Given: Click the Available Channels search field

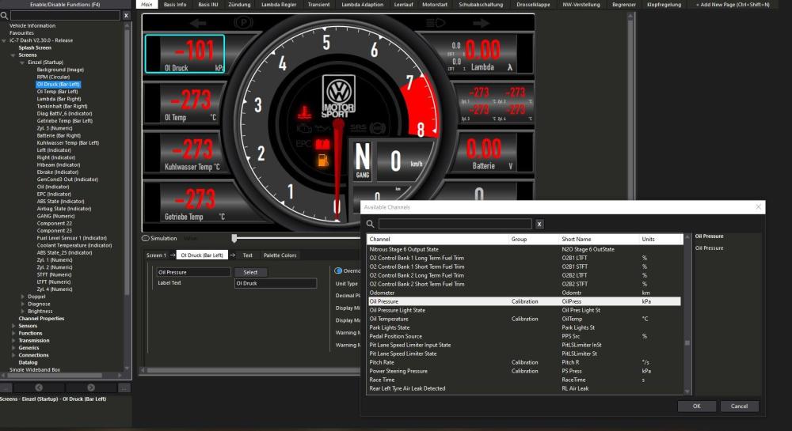Looking at the screenshot, I should (x=455, y=224).
